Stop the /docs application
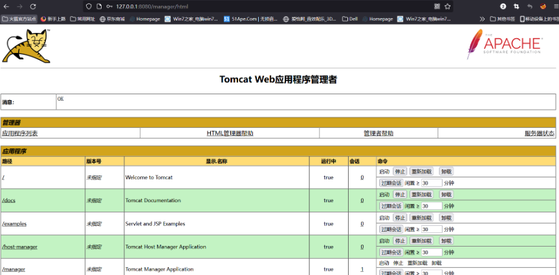The image size is (559, 275). tap(400, 194)
